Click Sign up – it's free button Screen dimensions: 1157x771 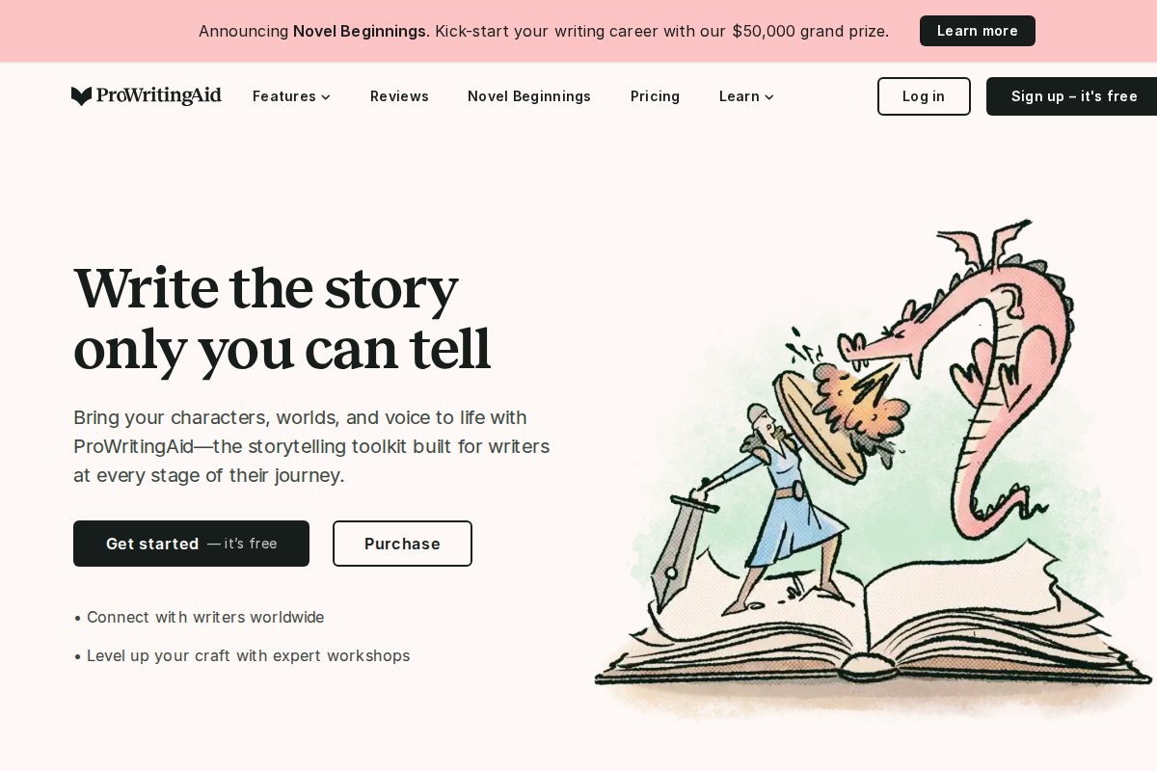tap(1072, 96)
